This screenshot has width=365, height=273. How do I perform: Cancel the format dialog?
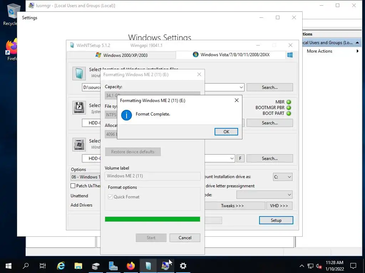pos(185,238)
